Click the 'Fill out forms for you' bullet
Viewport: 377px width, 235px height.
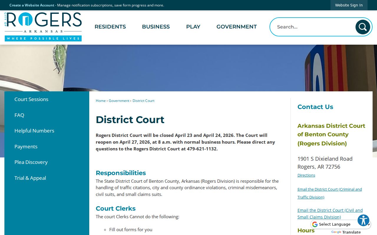point(131,230)
